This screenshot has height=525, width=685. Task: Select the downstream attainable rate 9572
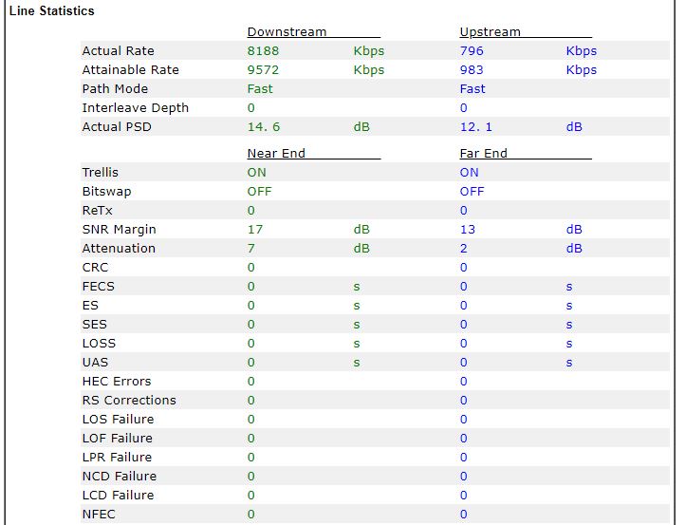click(x=263, y=70)
